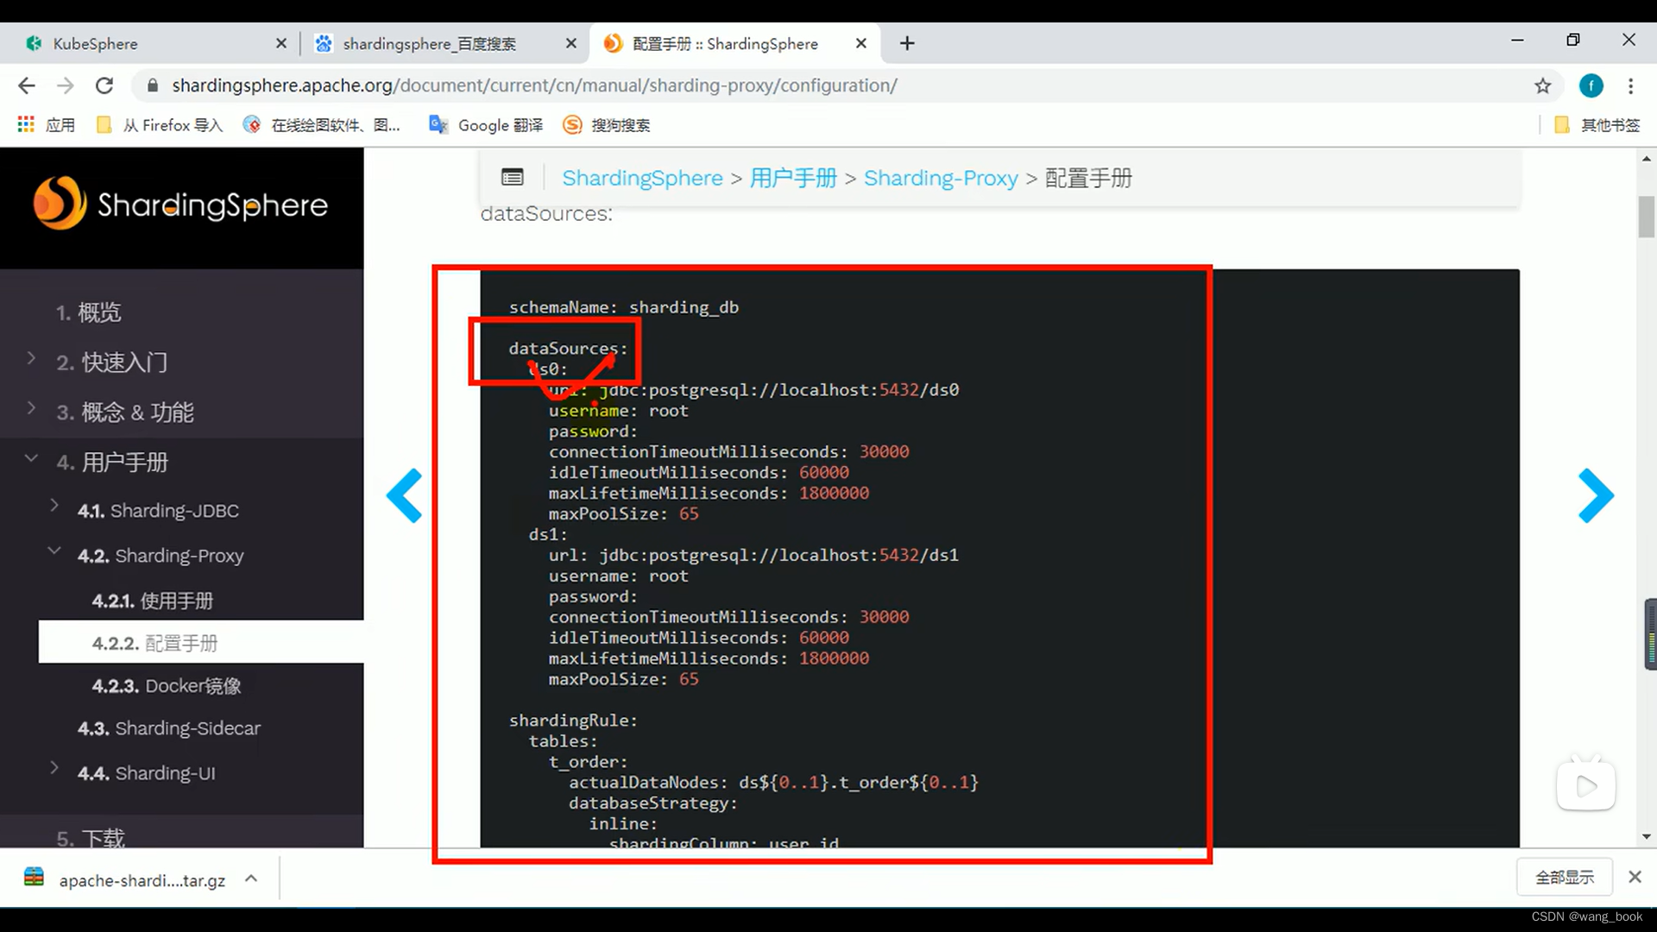Open a new browser tab
The image size is (1657, 932).
pyautogui.click(x=907, y=43)
